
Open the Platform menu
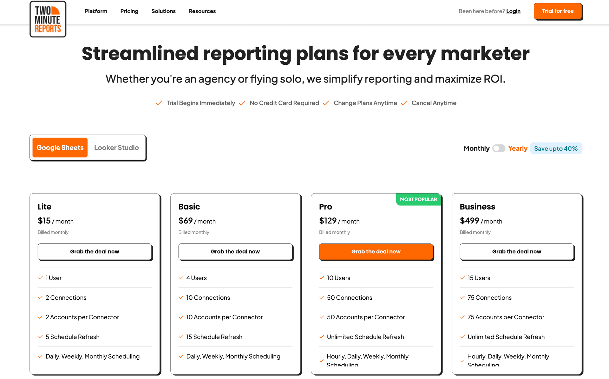96,11
